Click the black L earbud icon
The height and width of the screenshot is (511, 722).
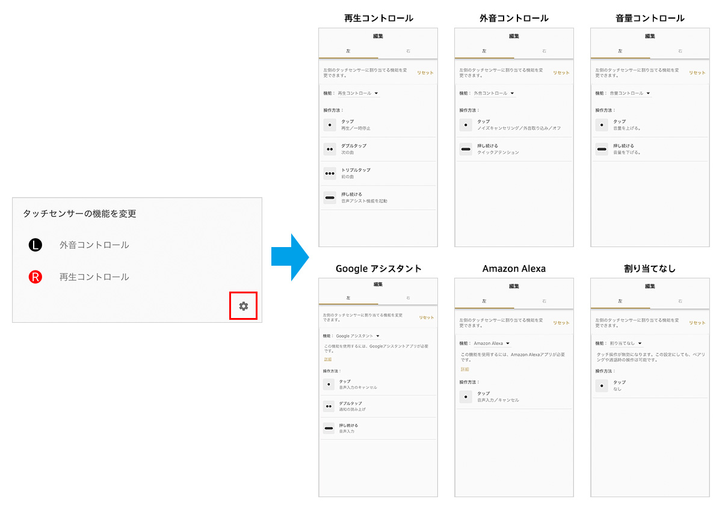tap(35, 245)
